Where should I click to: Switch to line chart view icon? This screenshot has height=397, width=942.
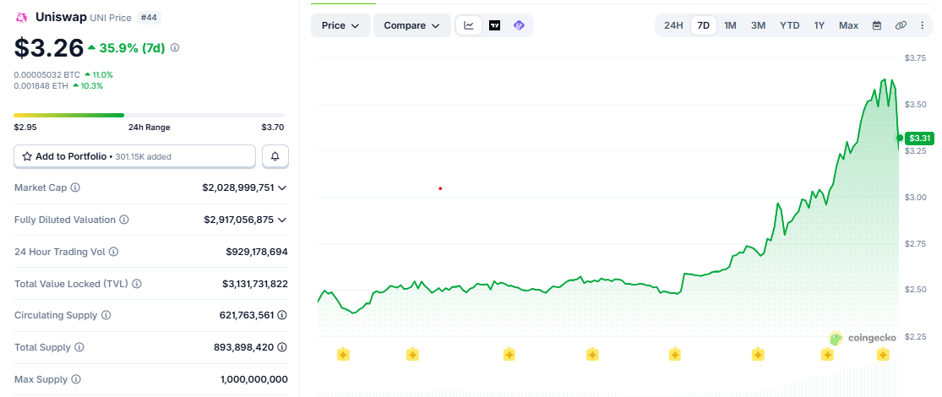(469, 25)
